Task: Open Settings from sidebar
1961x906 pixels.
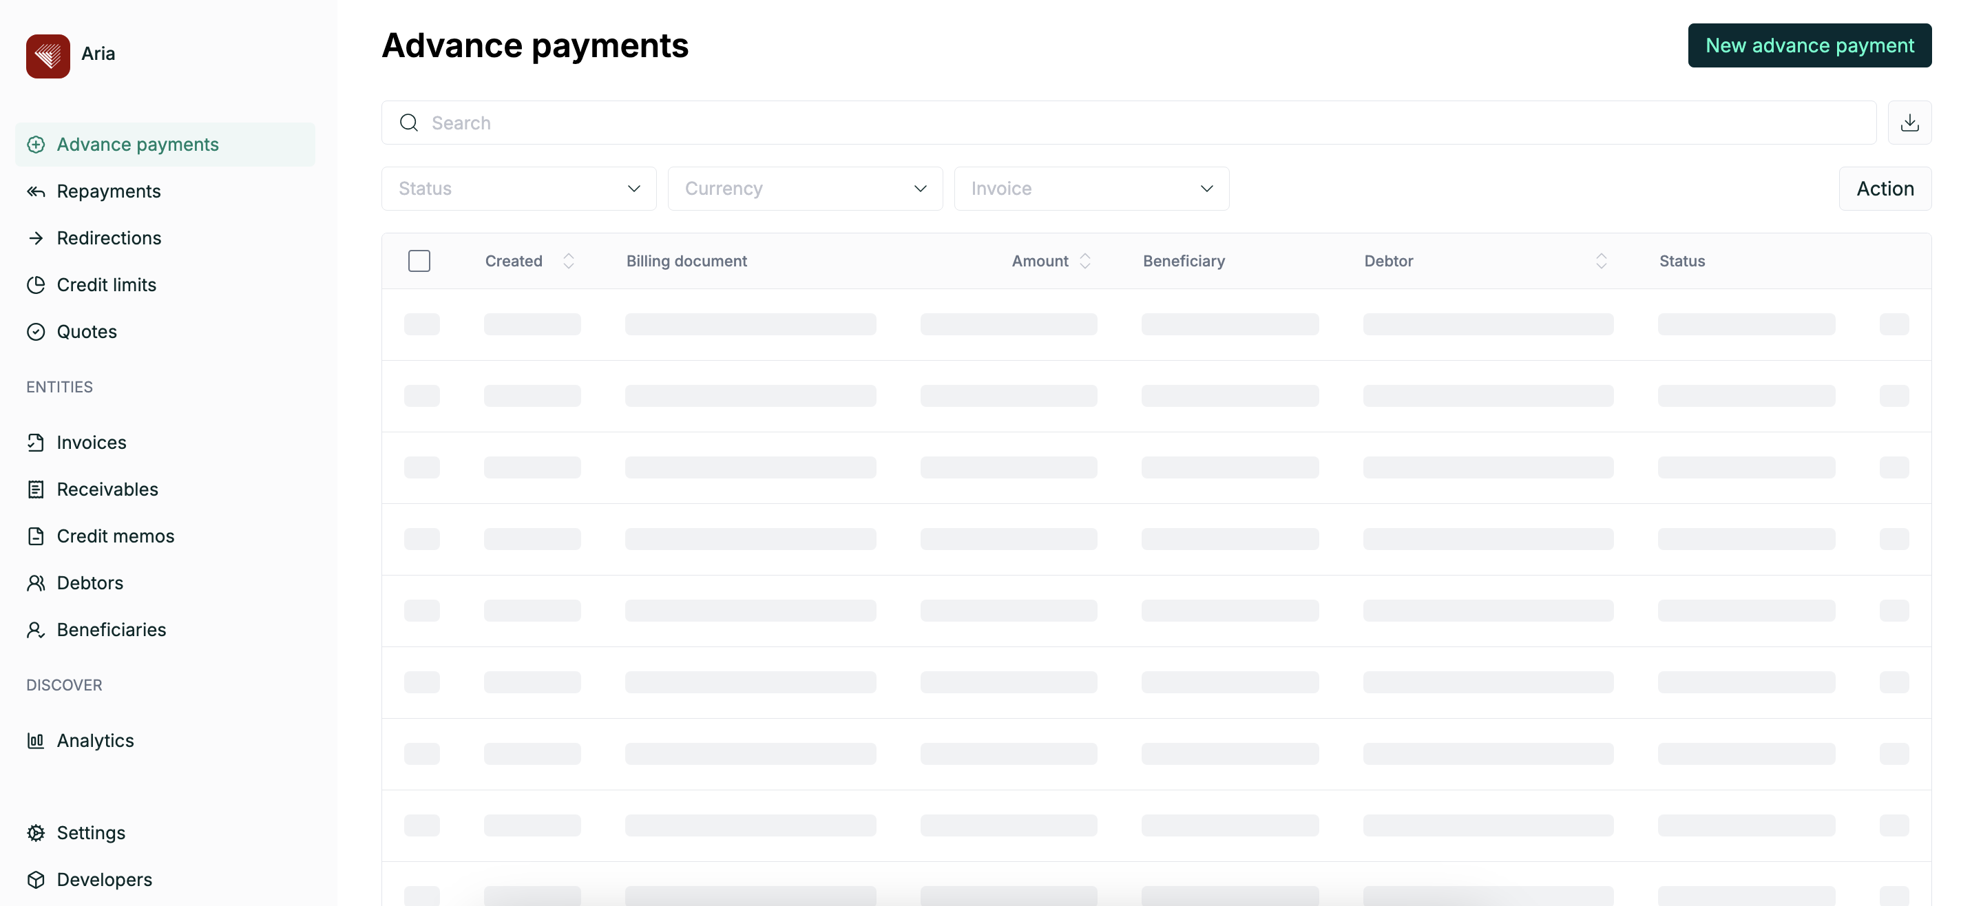Action: pos(165,833)
